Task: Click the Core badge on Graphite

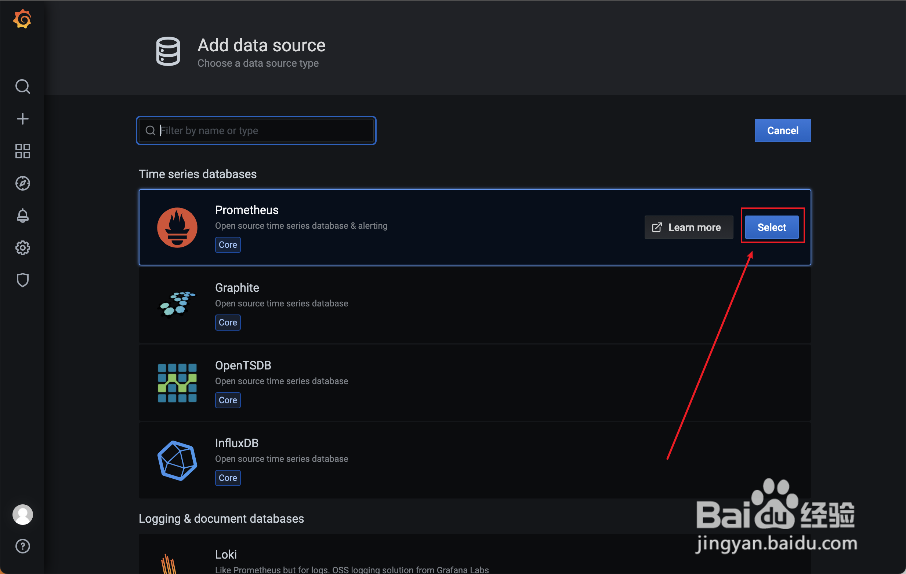Action: pos(228,322)
